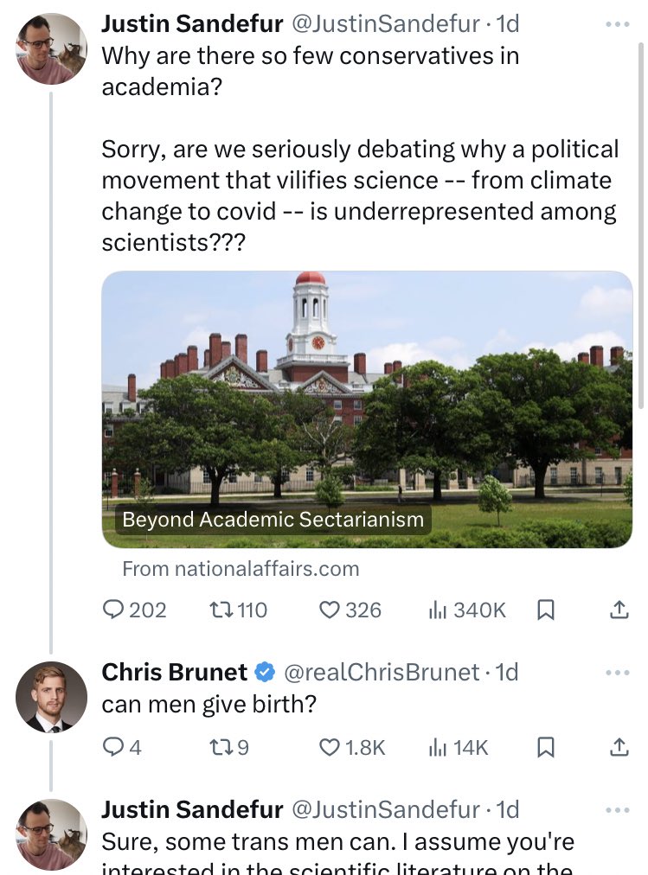Open the nationalaffairs.com source link
This screenshot has width=648, height=875.
(241, 568)
